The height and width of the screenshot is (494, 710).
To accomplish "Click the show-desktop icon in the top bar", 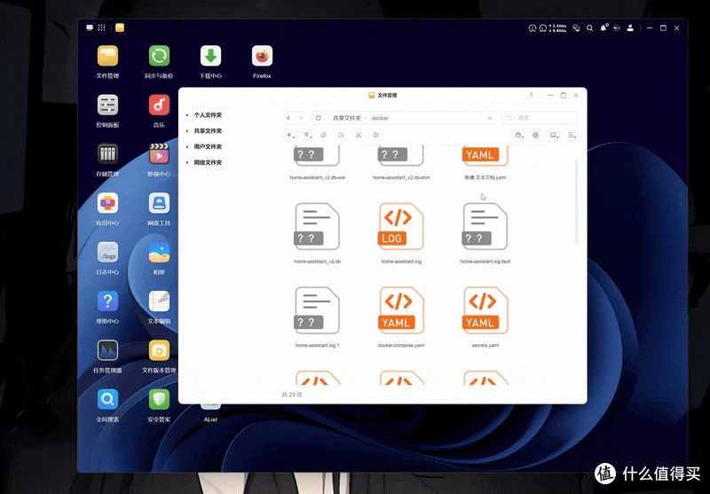I will coord(90,27).
